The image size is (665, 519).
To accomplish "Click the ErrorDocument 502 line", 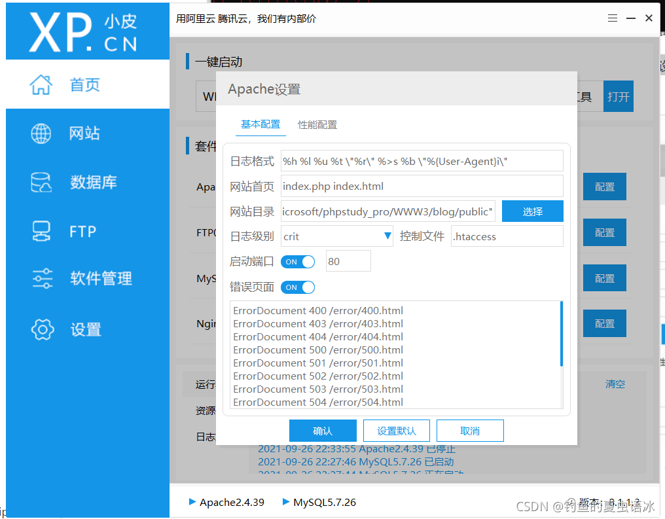I will tap(318, 376).
